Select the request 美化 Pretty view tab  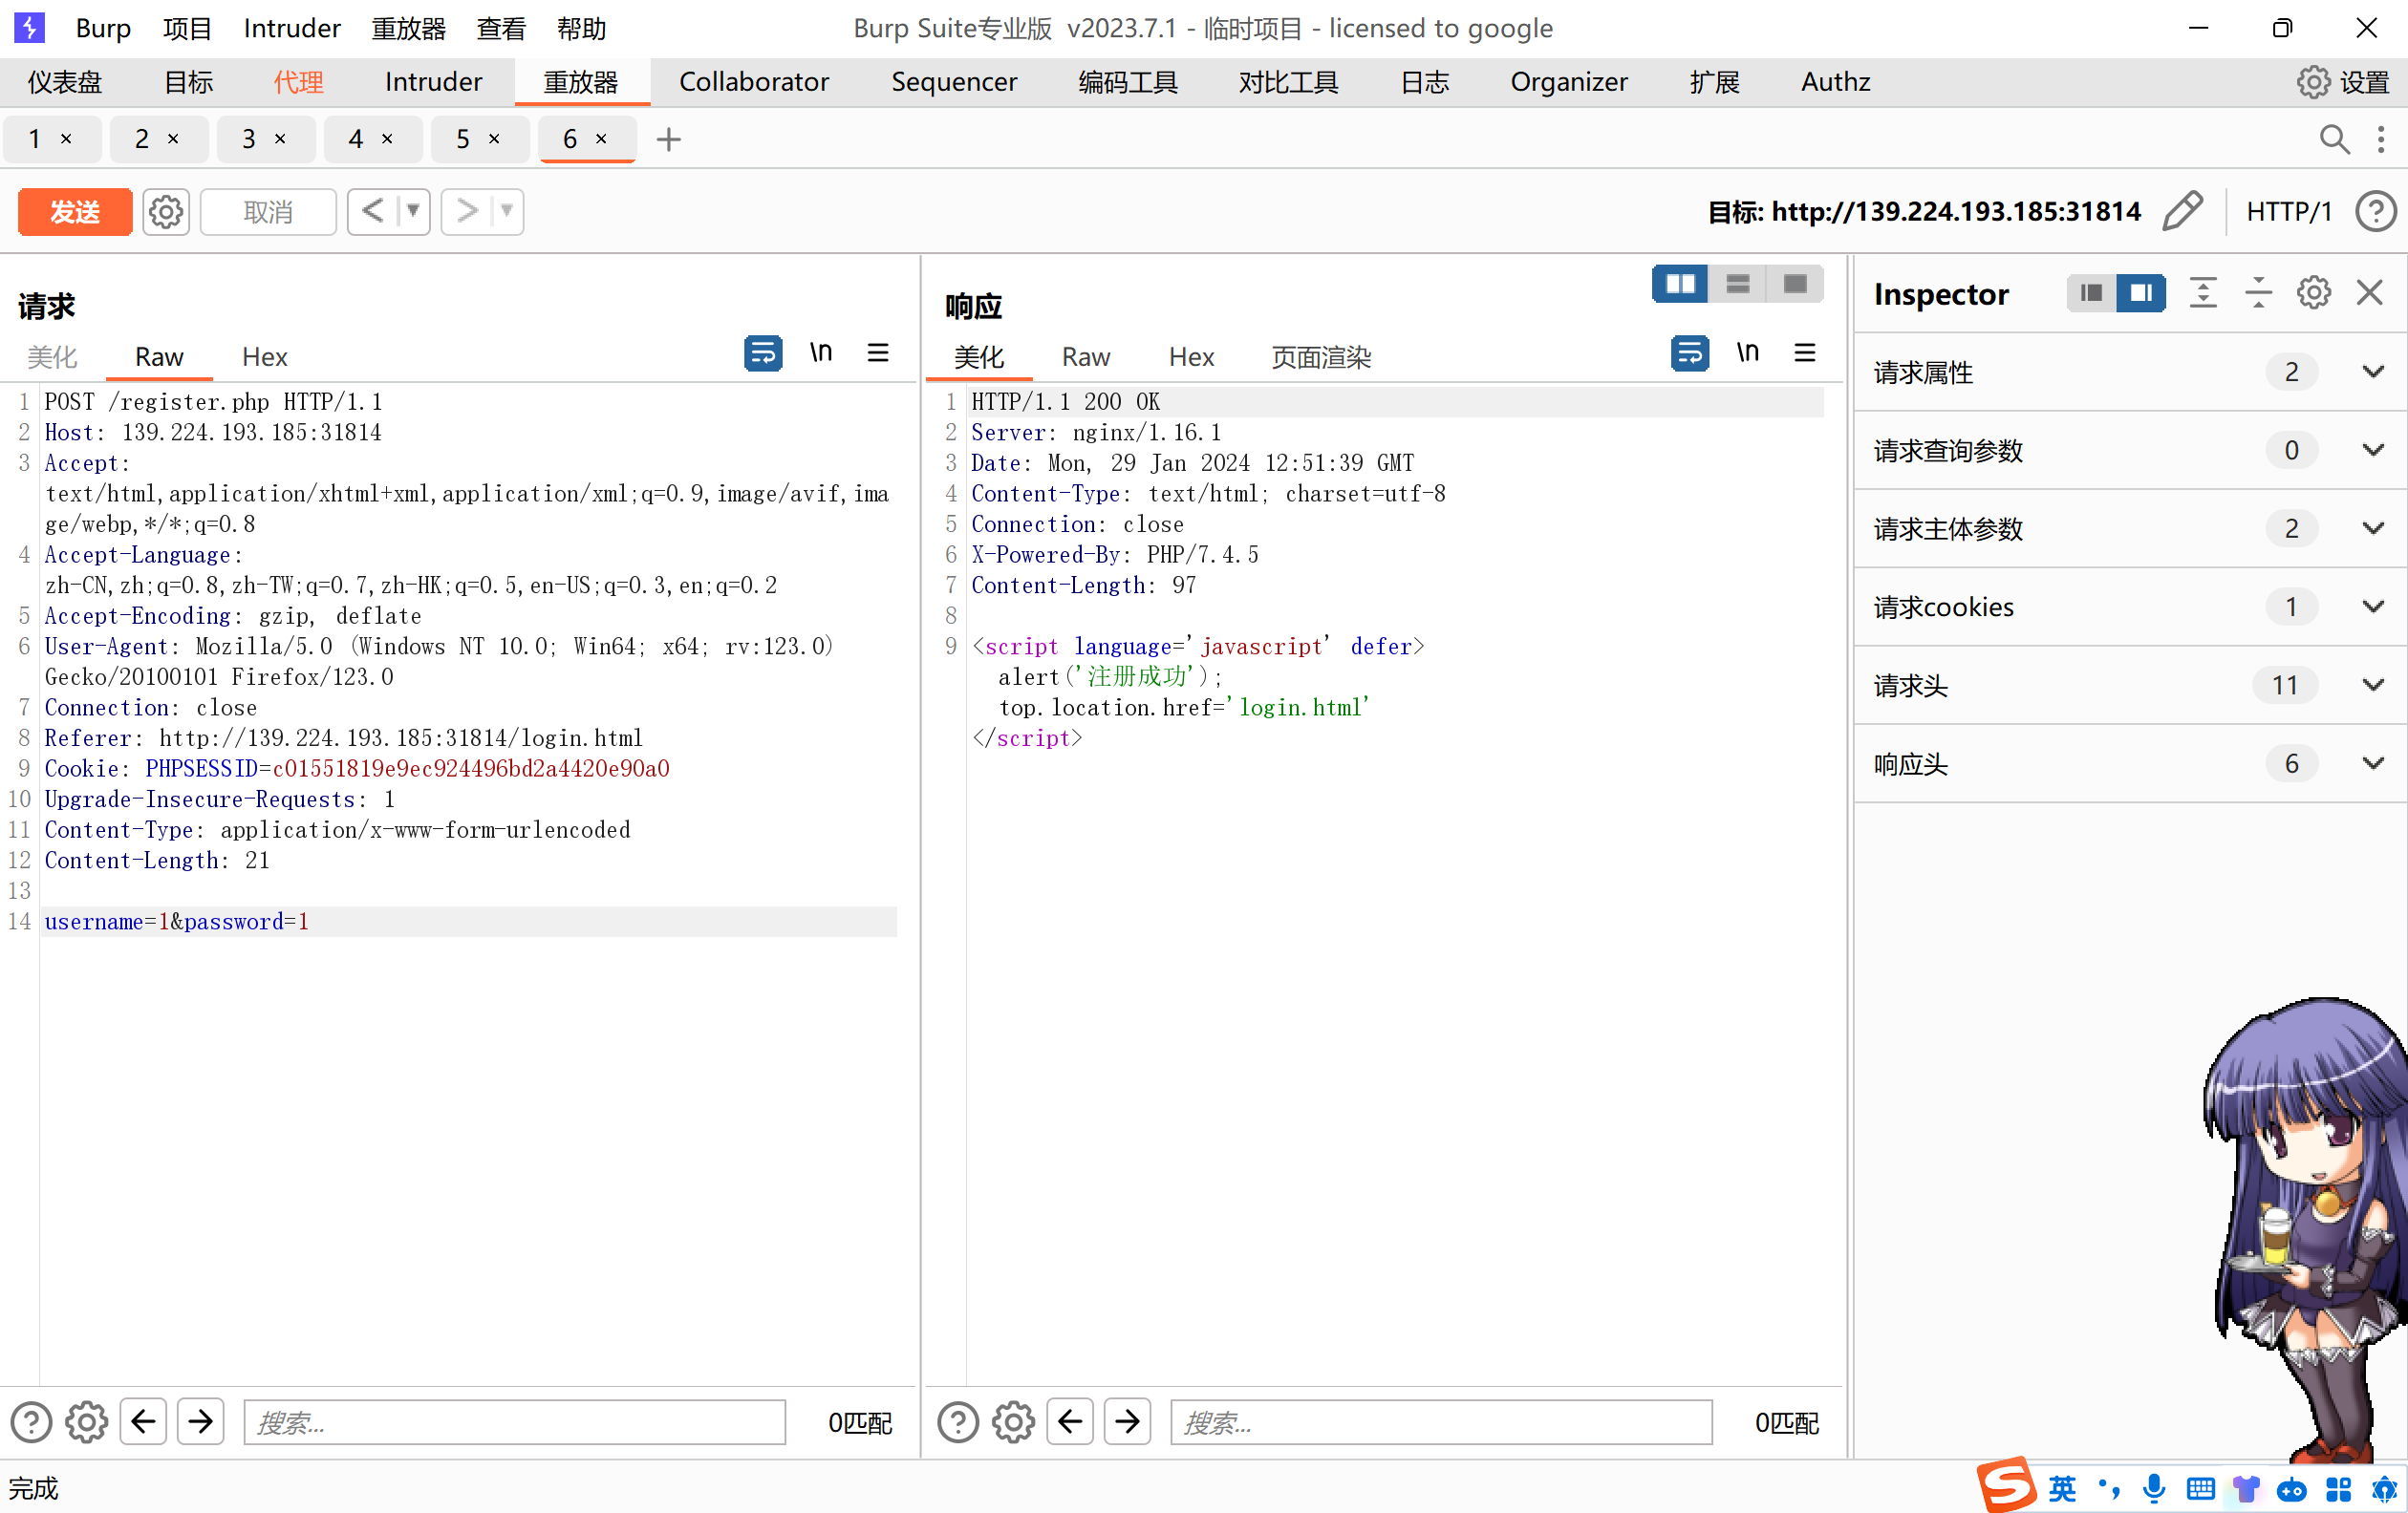pyautogui.click(x=52, y=357)
